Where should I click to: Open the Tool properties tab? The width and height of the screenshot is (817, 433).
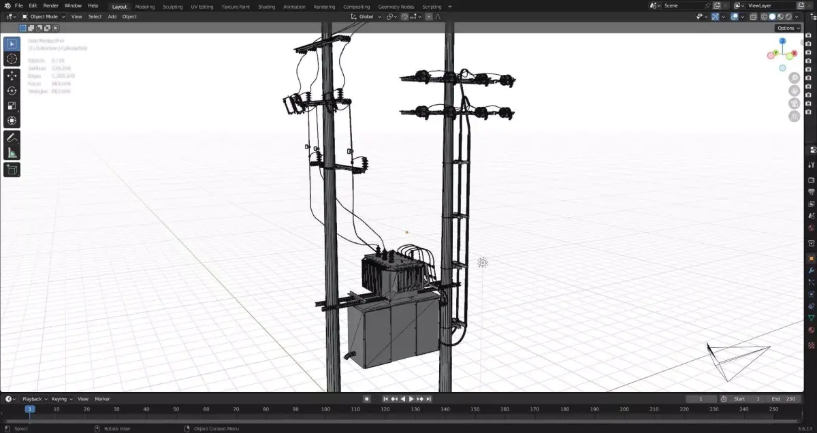(x=811, y=165)
